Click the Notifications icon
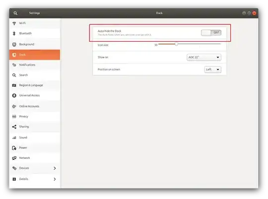The width and height of the screenshot is (268, 199). pyautogui.click(x=14, y=65)
